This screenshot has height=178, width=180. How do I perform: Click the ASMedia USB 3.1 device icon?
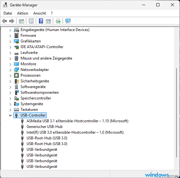(22, 121)
